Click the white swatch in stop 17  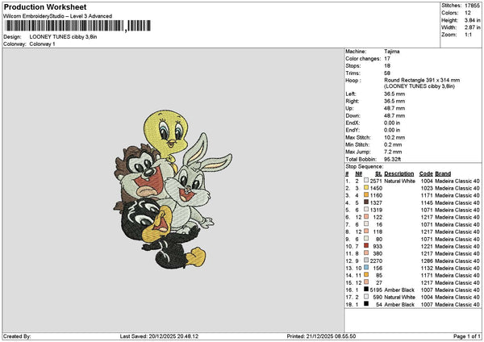click(366, 296)
